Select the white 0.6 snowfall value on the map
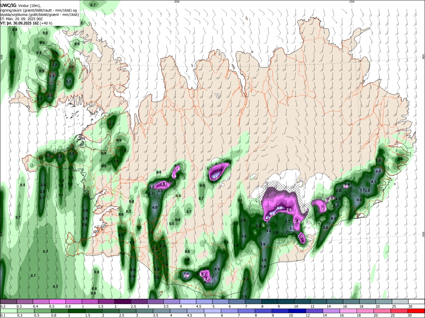This screenshot has height=318, width=425. 345,186
